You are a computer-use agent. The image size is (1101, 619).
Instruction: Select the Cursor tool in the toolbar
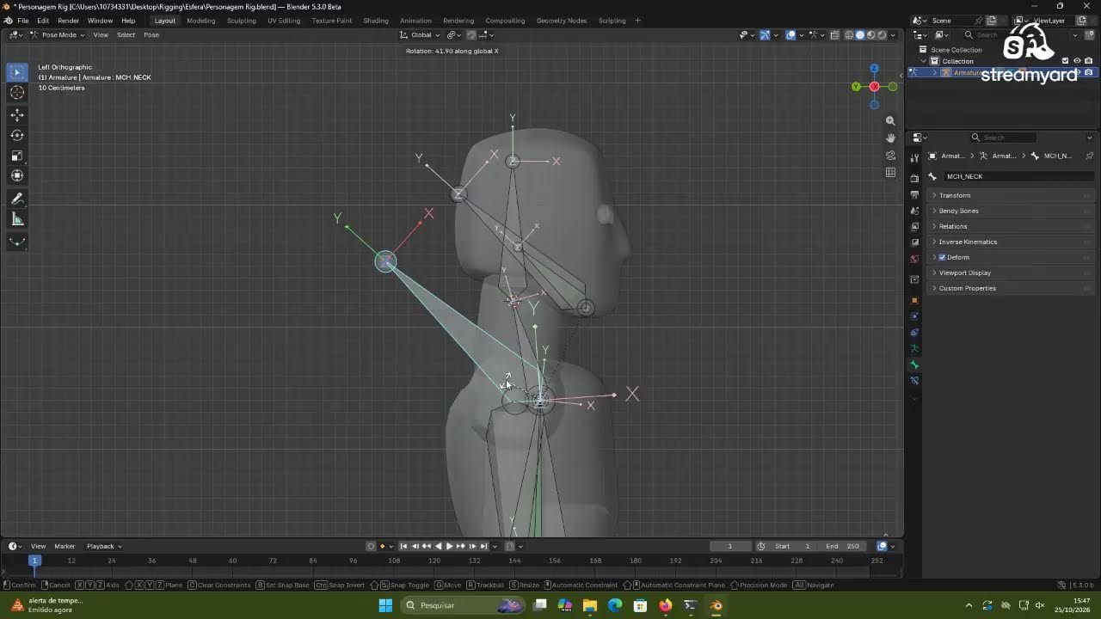17,93
